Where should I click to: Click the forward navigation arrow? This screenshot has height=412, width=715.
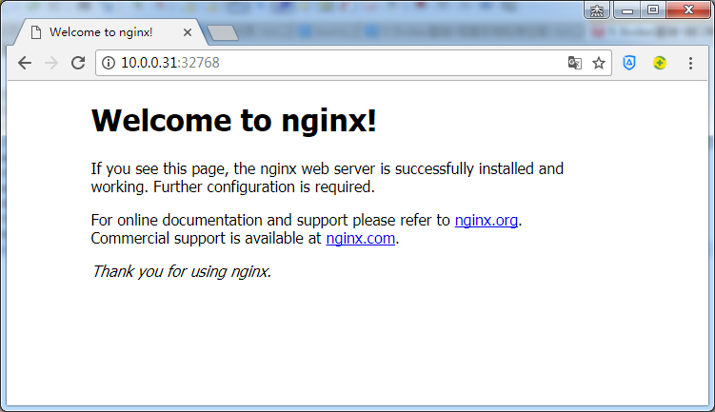pos(51,63)
